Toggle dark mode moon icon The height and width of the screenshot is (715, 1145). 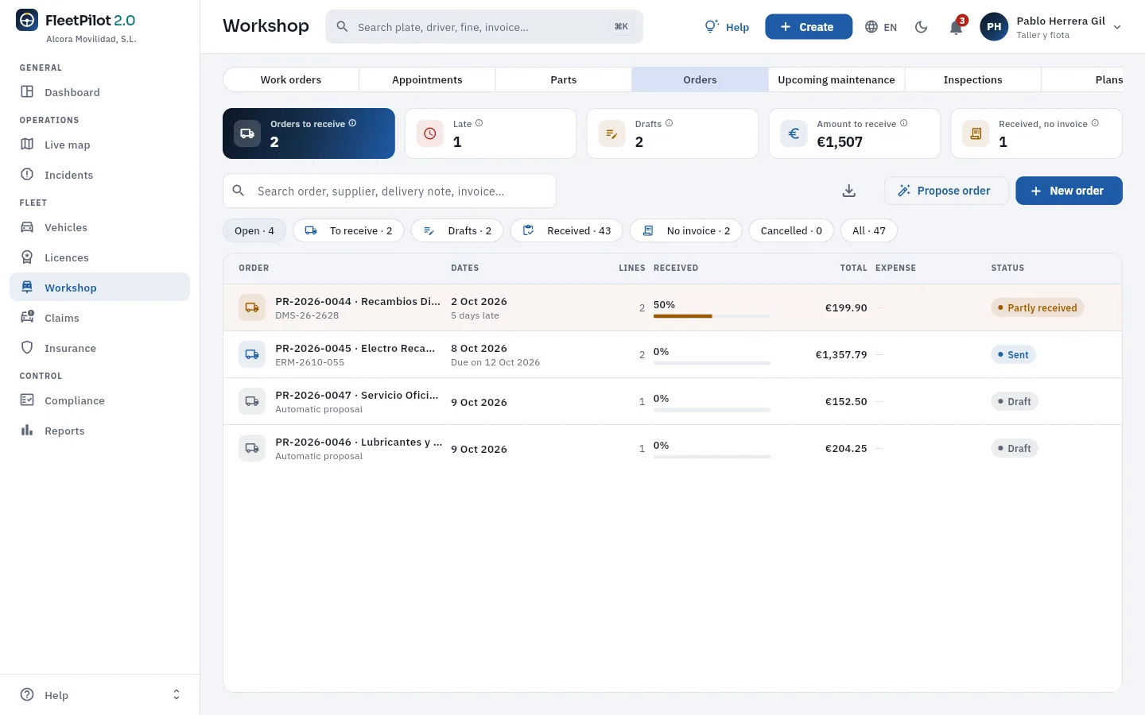click(921, 27)
